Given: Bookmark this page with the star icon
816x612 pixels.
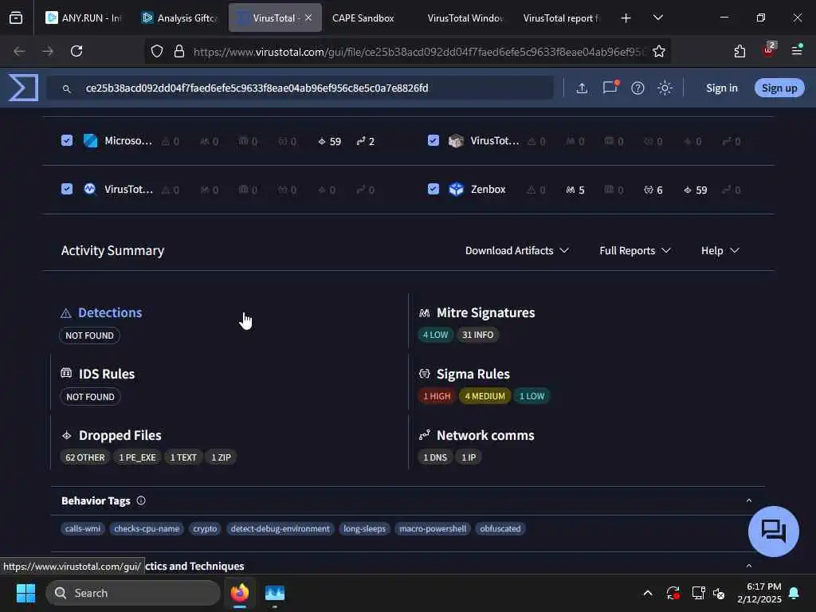Looking at the screenshot, I should [659, 51].
